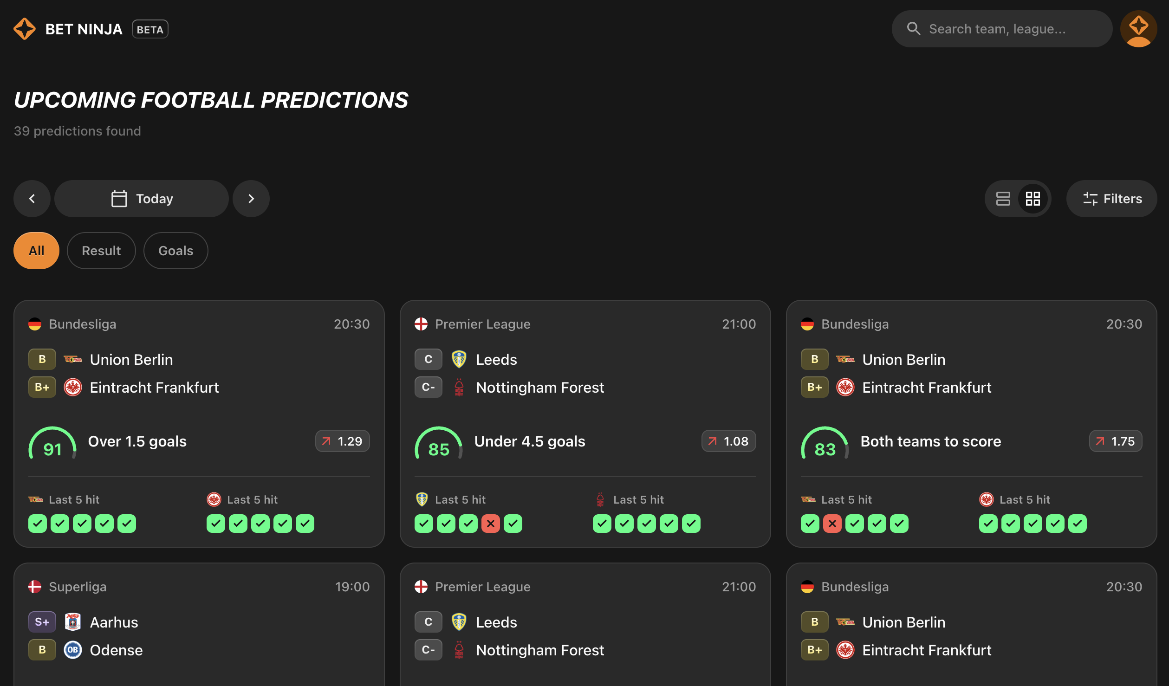The width and height of the screenshot is (1169, 686).
Task: Click the Bet Ninja logo icon
Action: coord(25,29)
